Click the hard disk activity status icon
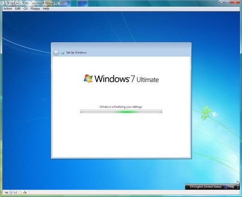This screenshot has width=242, height=197. (6, 192)
